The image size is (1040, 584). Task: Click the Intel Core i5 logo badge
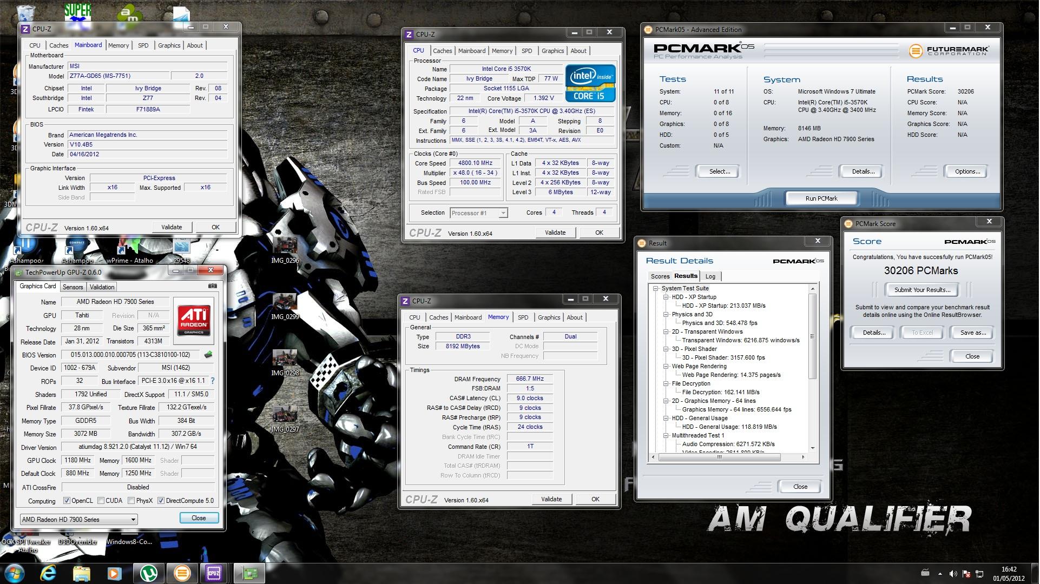(590, 83)
